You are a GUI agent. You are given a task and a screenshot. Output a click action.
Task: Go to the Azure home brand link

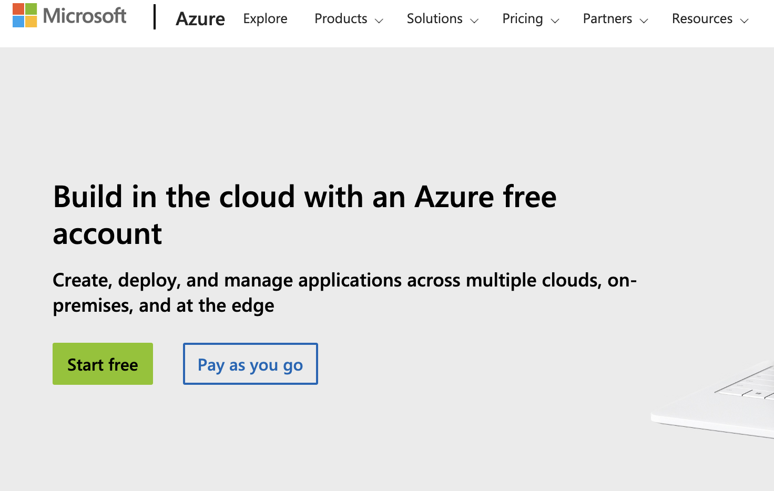pyautogui.click(x=200, y=19)
